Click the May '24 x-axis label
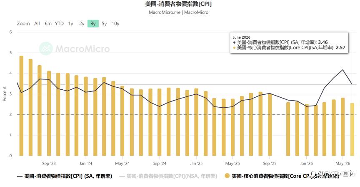 (x=122, y=163)
